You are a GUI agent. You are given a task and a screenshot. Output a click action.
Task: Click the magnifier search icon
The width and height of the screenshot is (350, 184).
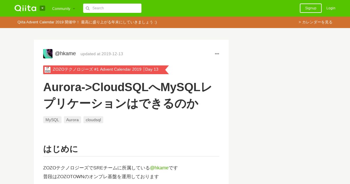point(87,8)
